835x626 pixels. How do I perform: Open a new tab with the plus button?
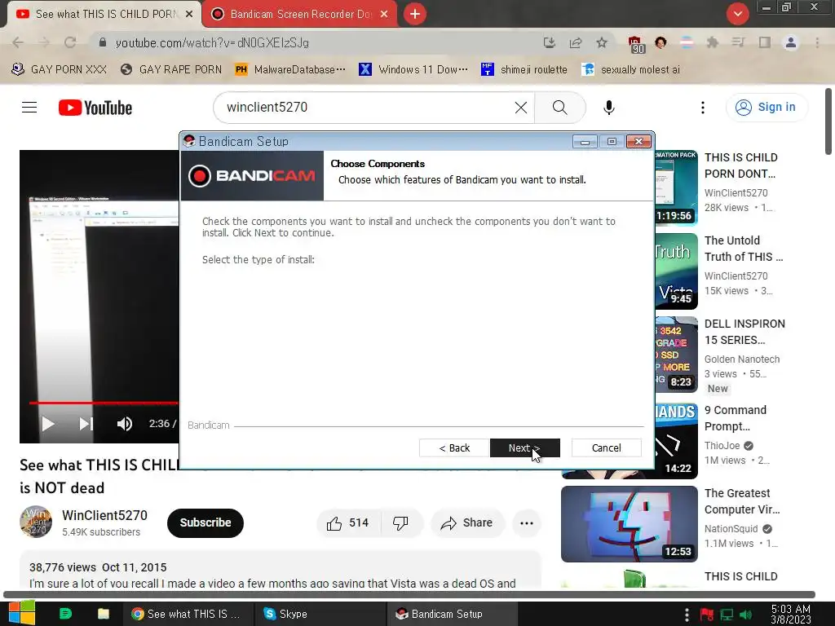(x=415, y=14)
